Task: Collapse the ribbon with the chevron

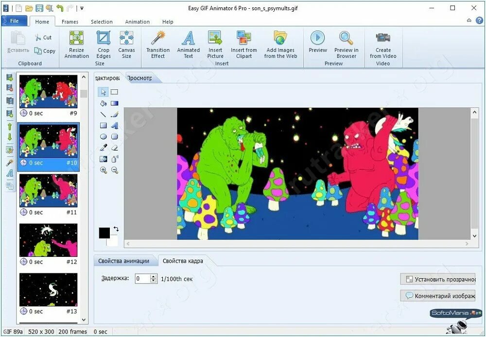Action: tap(469, 21)
